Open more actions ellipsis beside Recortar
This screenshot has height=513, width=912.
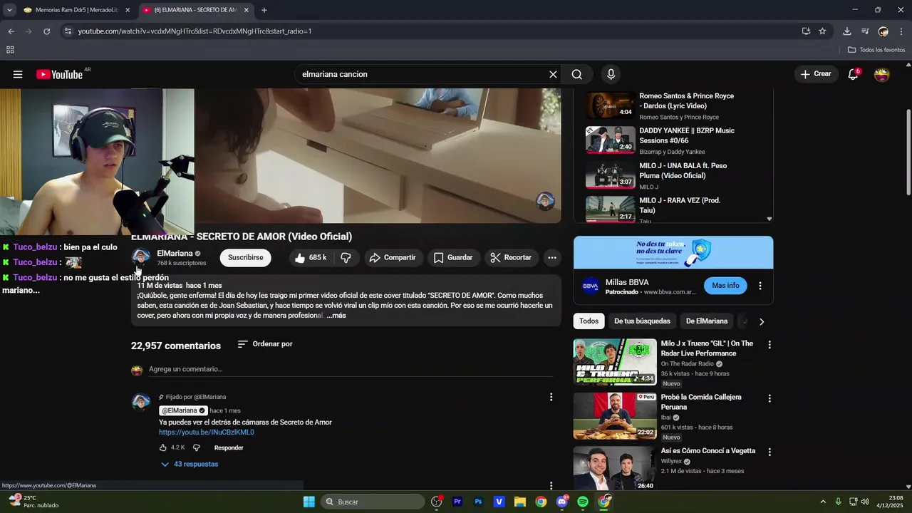pyautogui.click(x=552, y=257)
